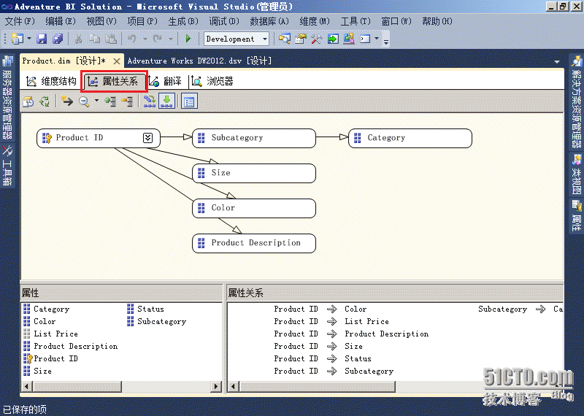
Task: Click the Object Browser toolbar icon
Action: tap(349, 39)
